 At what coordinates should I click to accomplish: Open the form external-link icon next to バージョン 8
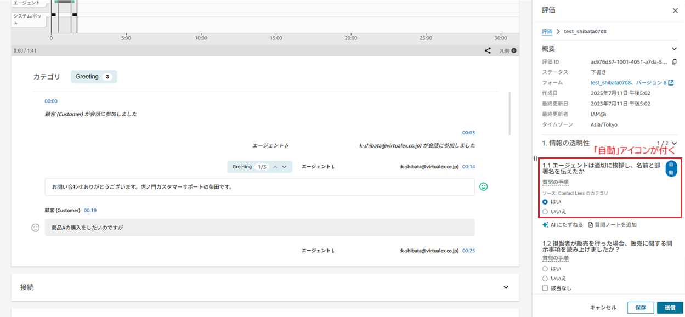pos(671,83)
